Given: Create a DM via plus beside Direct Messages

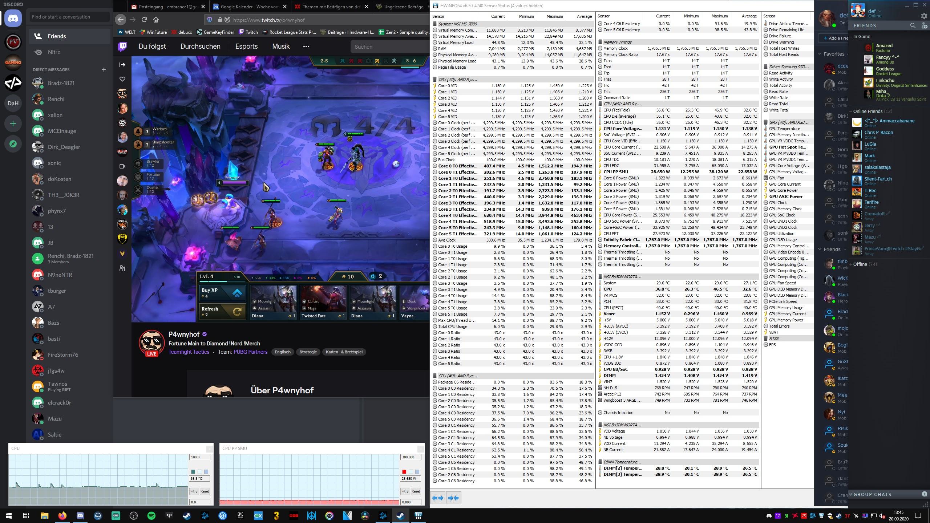Looking at the screenshot, I should point(104,70).
